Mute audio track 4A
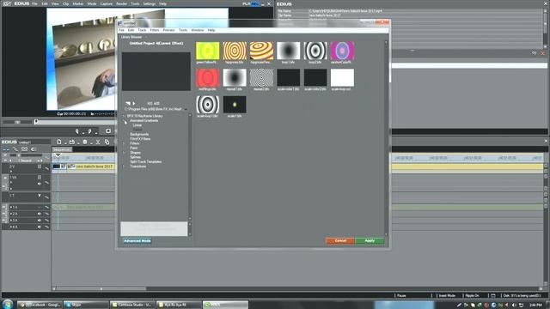The width and height of the screenshot is (550, 309). click(40, 227)
